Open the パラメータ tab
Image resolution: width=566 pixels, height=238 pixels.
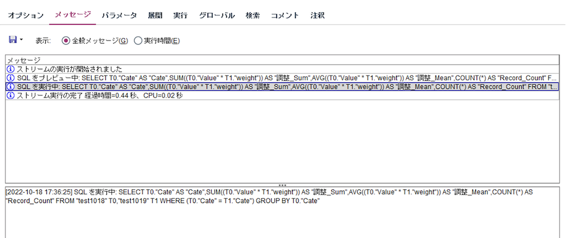(x=119, y=15)
